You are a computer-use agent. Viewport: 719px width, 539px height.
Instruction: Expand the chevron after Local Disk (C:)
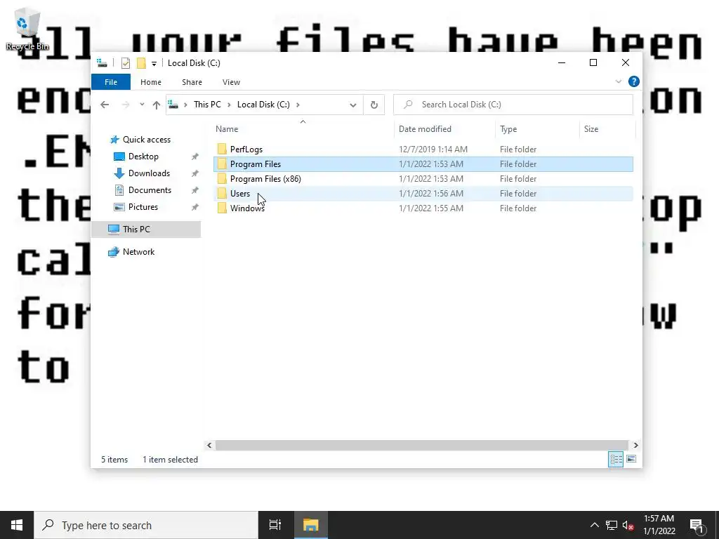[x=298, y=105]
